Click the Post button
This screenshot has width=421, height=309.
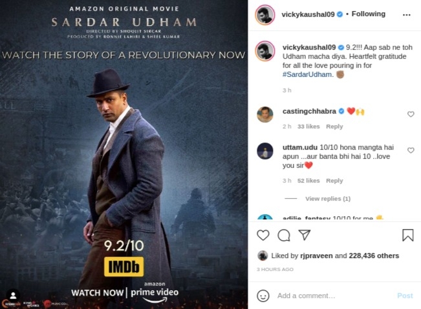[x=405, y=295]
